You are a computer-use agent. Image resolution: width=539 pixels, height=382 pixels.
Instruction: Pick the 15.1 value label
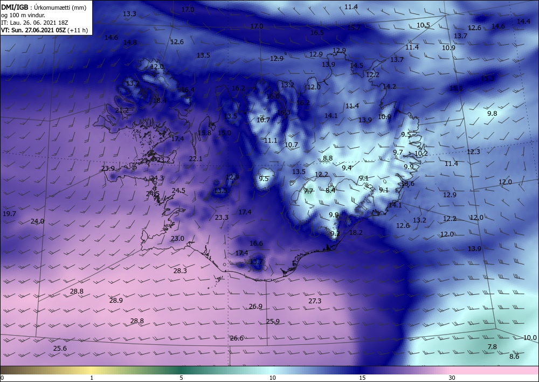pyautogui.click(x=456, y=88)
